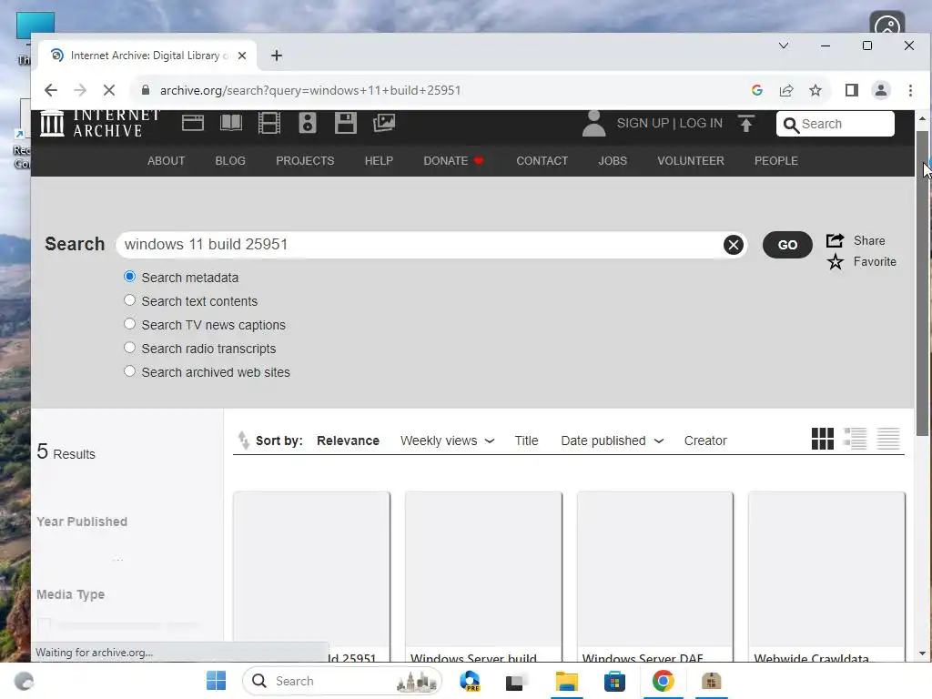Open VOLUNTEER in navigation bar

(x=690, y=160)
